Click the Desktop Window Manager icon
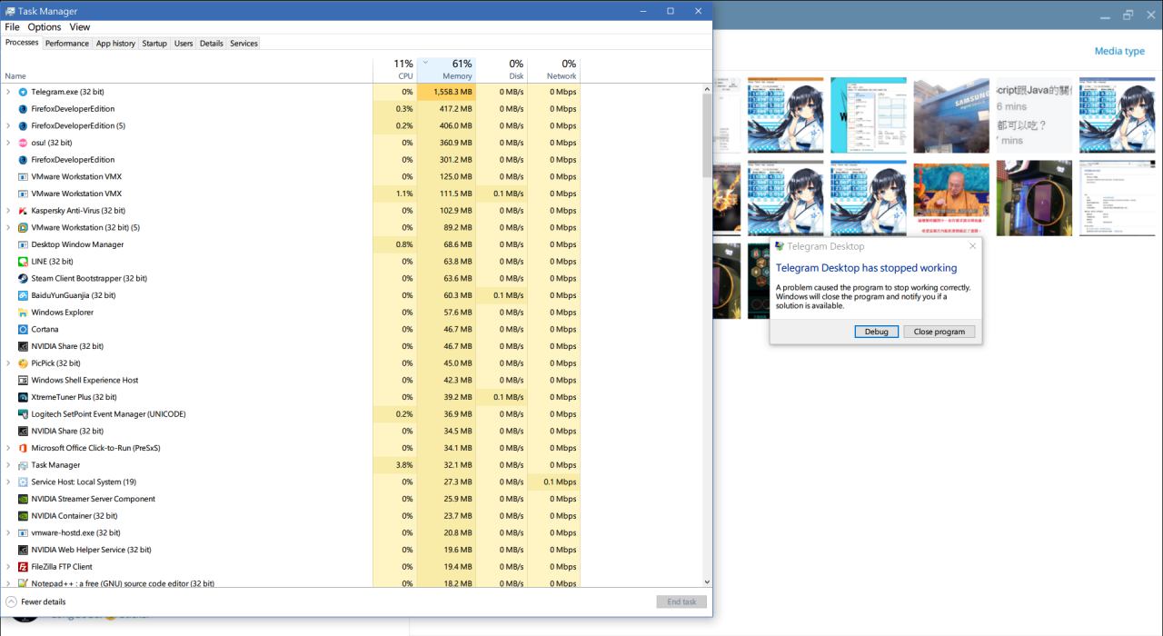This screenshot has width=1163, height=636. 23,244
